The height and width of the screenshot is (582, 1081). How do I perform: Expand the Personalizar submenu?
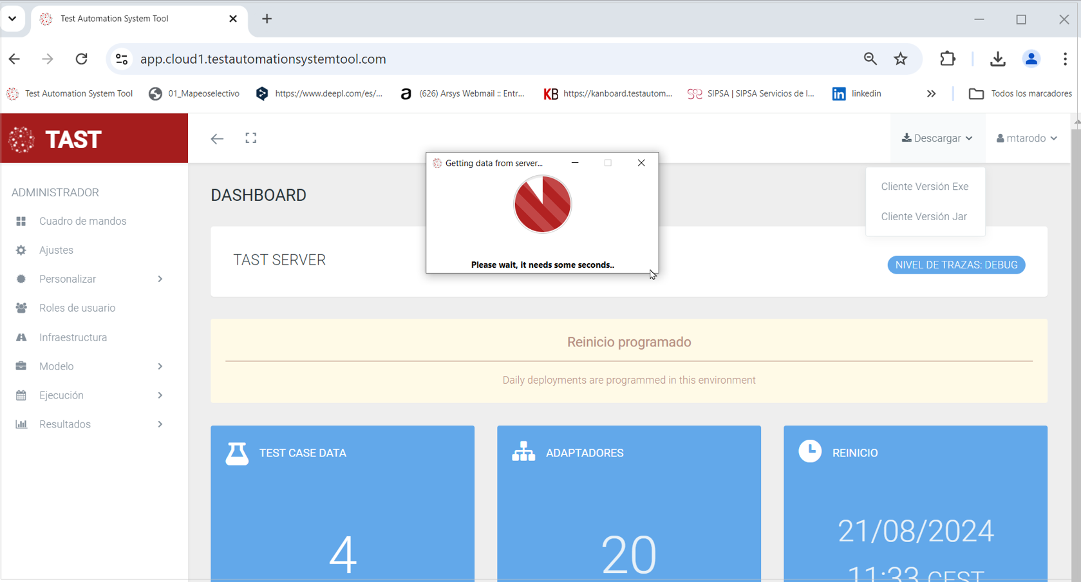(x=89, y=279)
